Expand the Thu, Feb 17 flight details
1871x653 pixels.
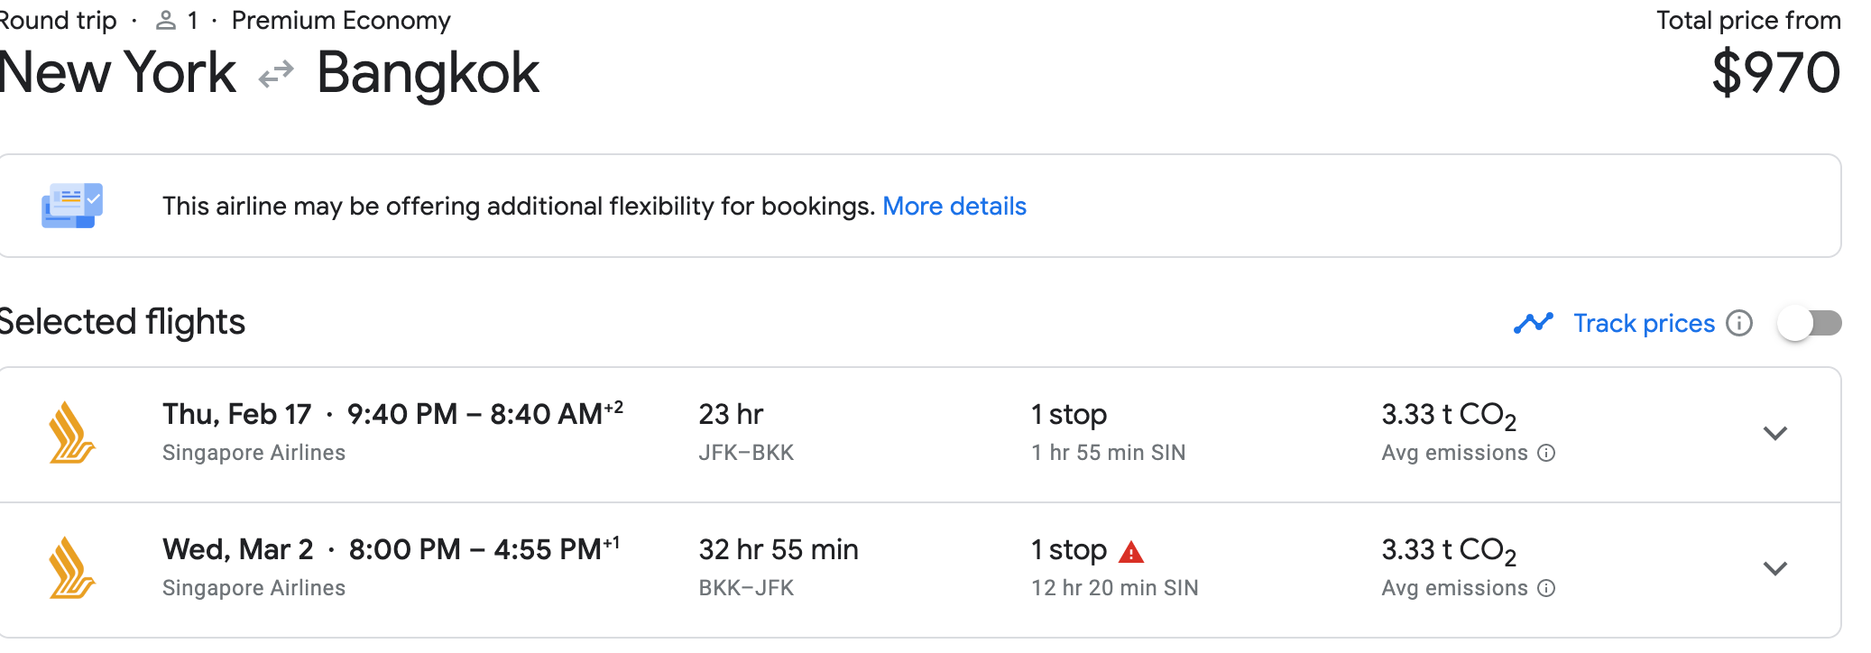tap(1774, 434)
